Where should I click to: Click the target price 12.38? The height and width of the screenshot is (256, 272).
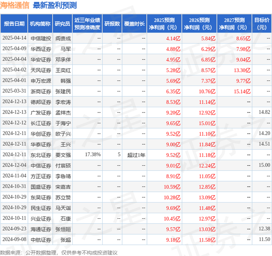pyautogui.click(x=264, y=229)
